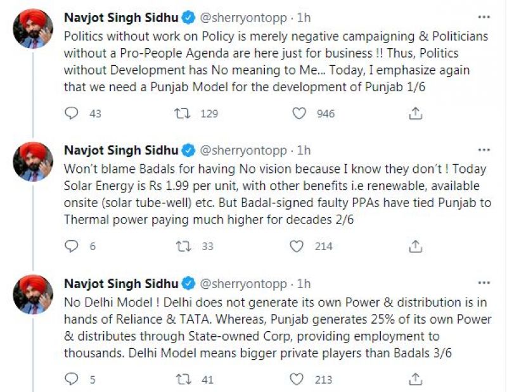Open Navjot Singh Sidhu name on third tweet
507x392 pixels.
[x=122, y=282]
